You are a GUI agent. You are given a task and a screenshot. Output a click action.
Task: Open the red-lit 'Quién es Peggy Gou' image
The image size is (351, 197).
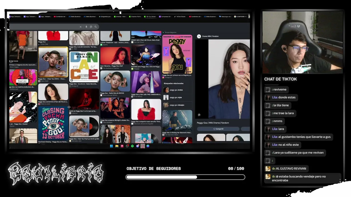point(84,99)
